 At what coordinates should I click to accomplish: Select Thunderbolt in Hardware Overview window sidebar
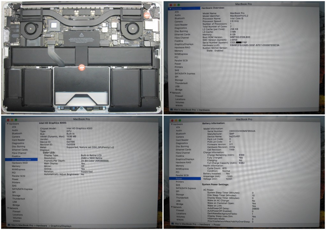coord(181,83)
